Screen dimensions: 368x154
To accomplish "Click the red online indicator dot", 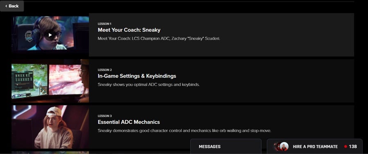I will [346, 147].
